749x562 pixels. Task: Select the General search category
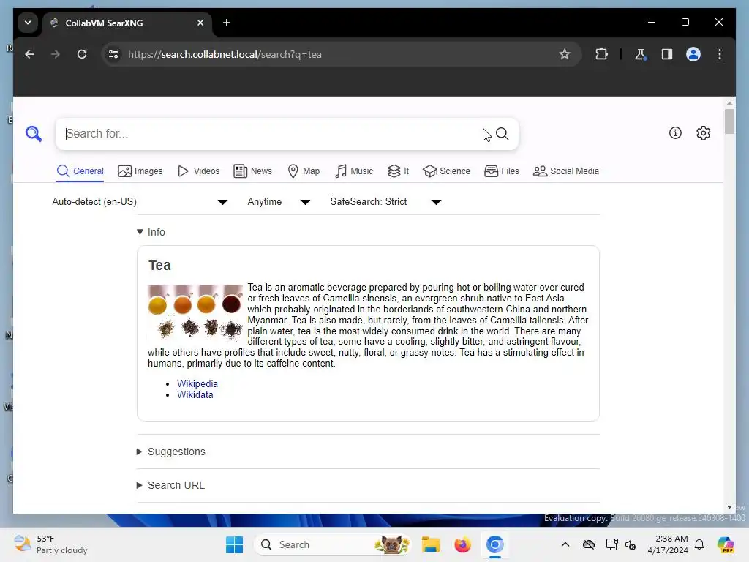click(80, 171)
